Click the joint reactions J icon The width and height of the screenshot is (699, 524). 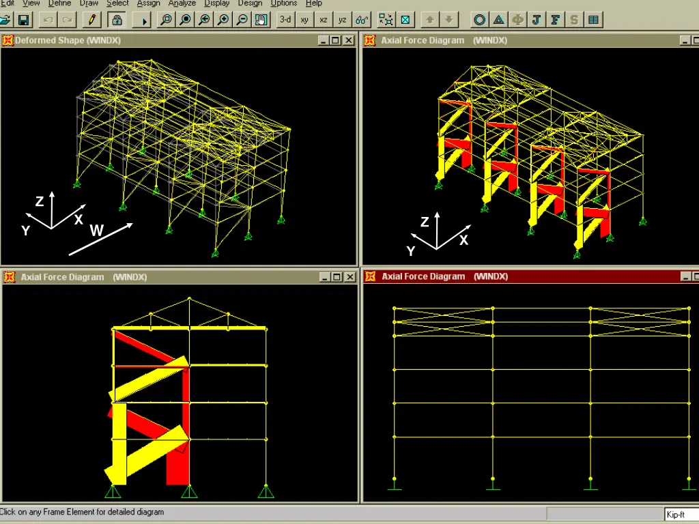pyautogui.click(x=537, y=20)
